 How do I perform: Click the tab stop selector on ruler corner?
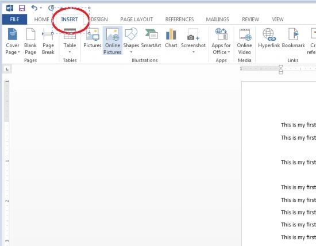coord(7,69)
